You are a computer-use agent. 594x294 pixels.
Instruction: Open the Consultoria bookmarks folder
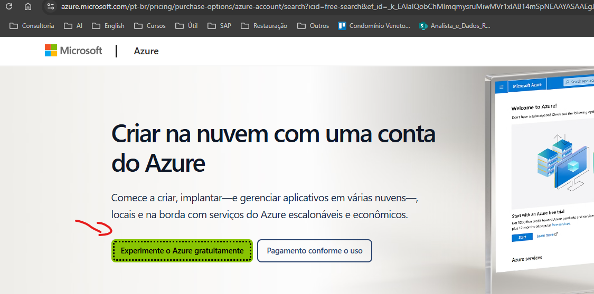tap(32, 26)
